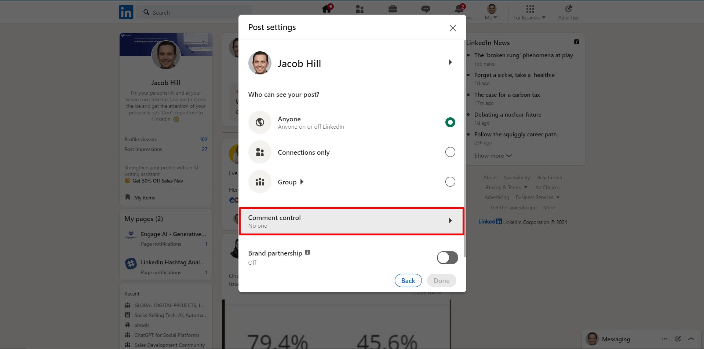This screenshot has width=704, height=349.
Task: Toggle the Brand partnership switch
Action: [x=447, y=258]
